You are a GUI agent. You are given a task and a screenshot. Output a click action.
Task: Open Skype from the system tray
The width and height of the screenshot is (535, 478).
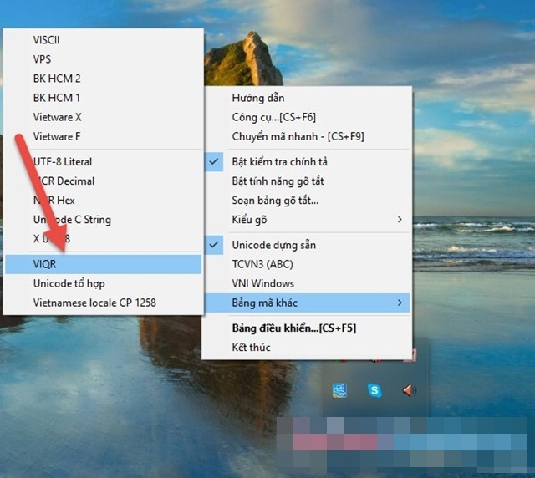pos(374,390)
